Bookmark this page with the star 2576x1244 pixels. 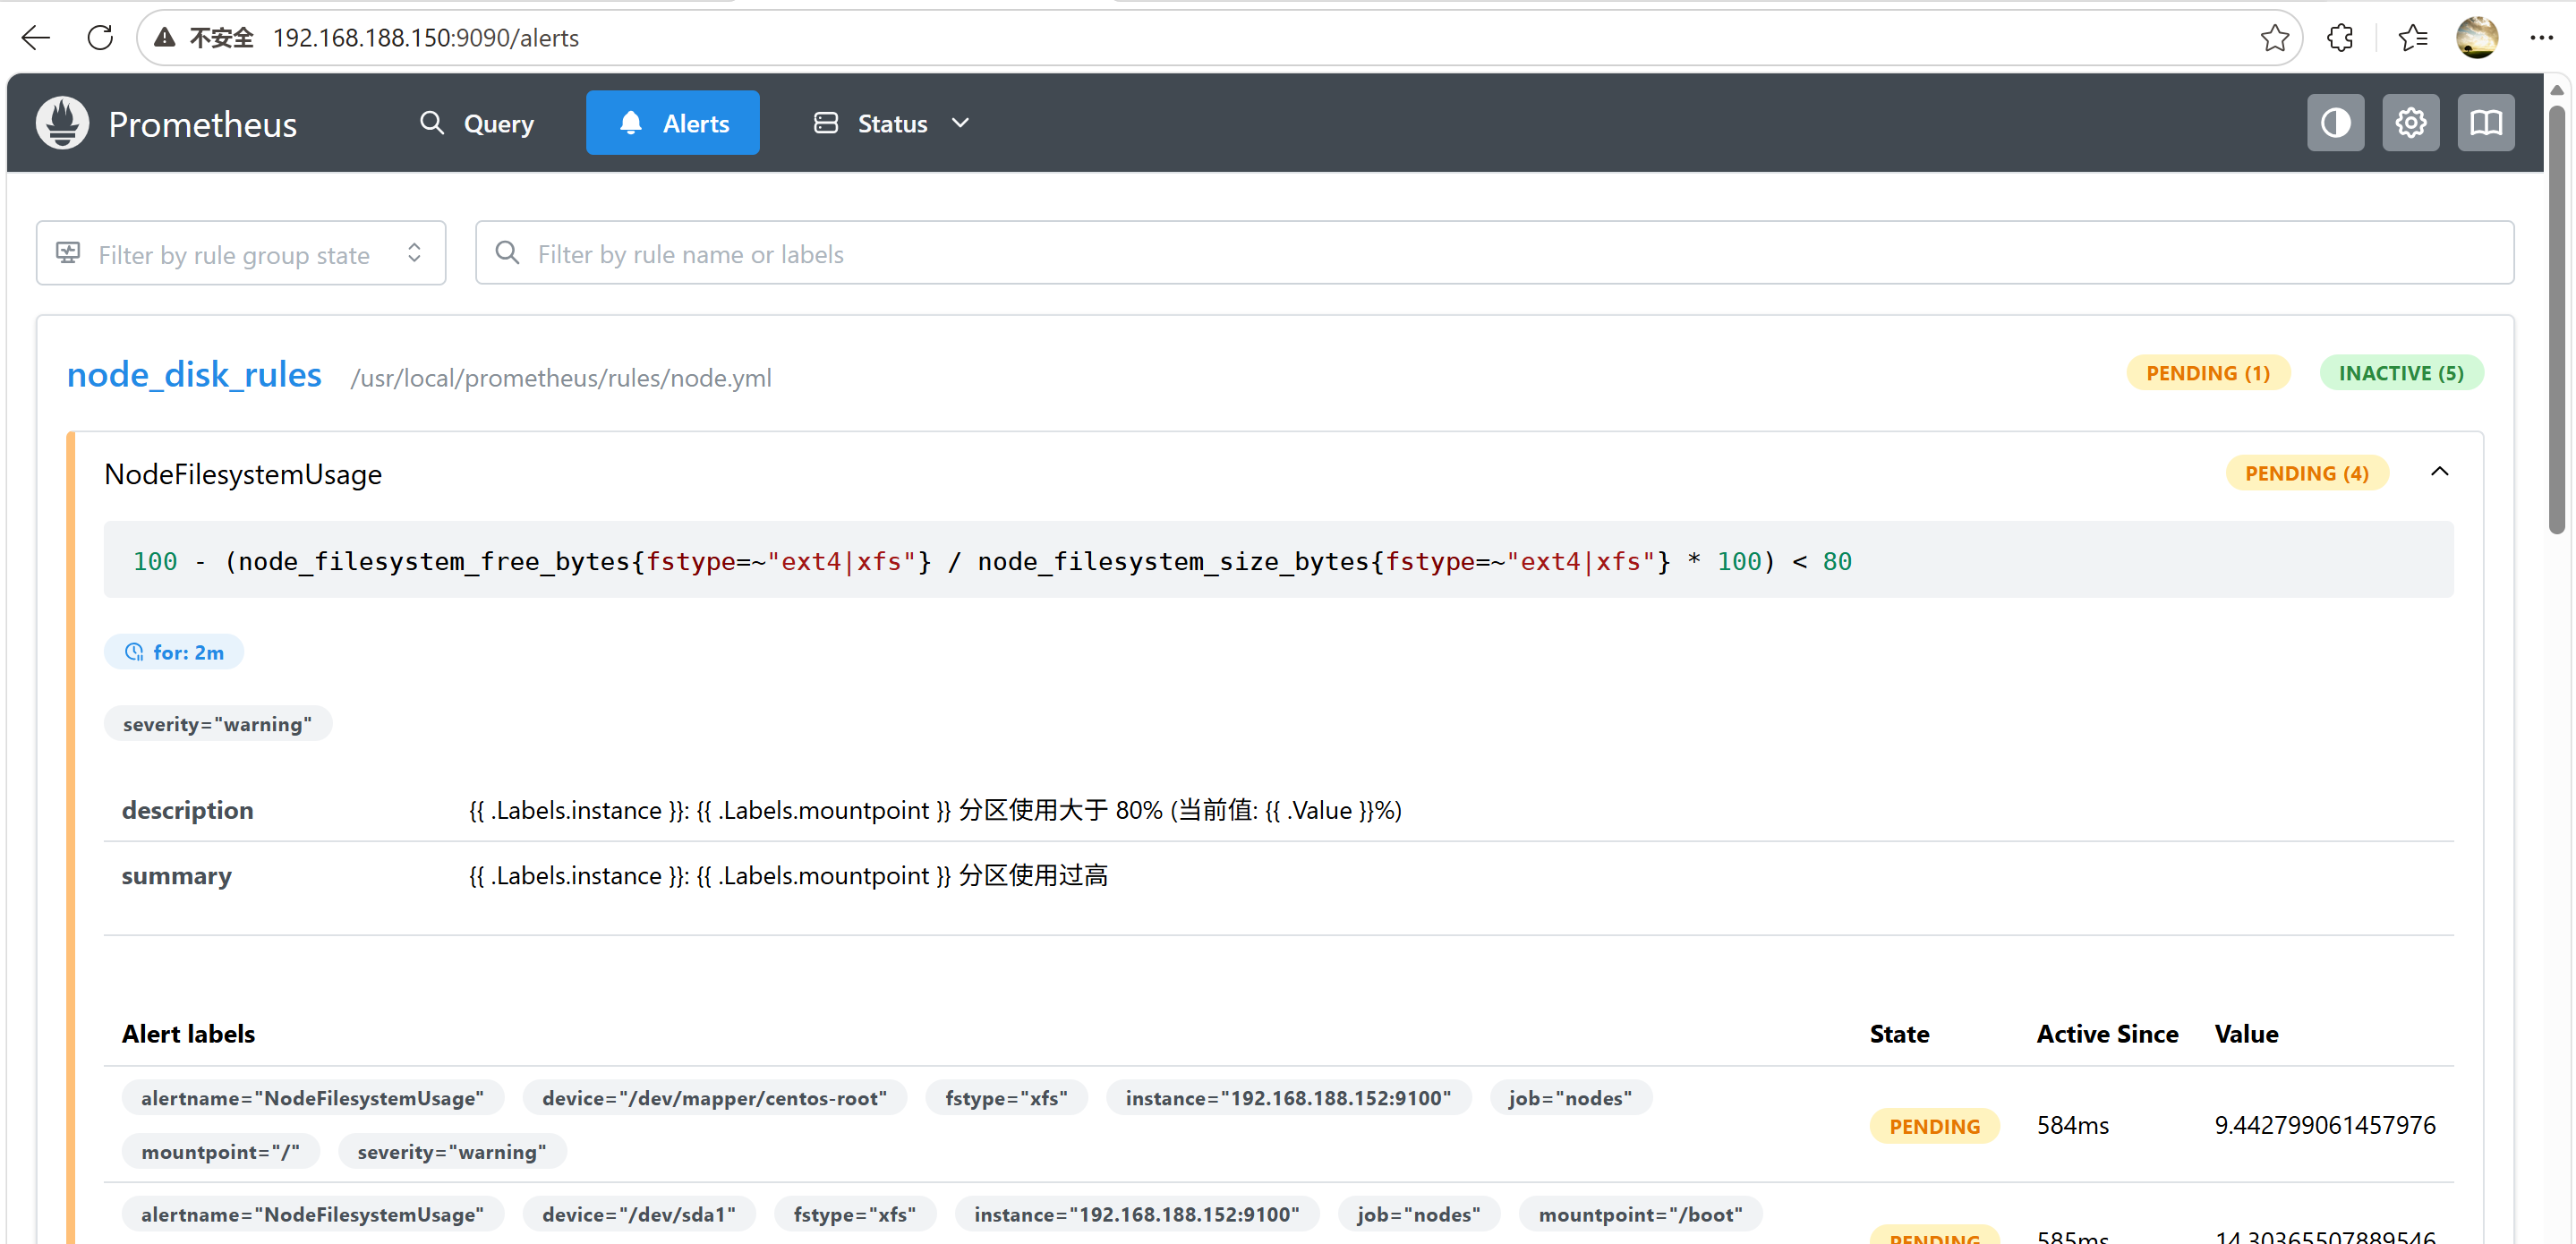[x=2274, y=38]
